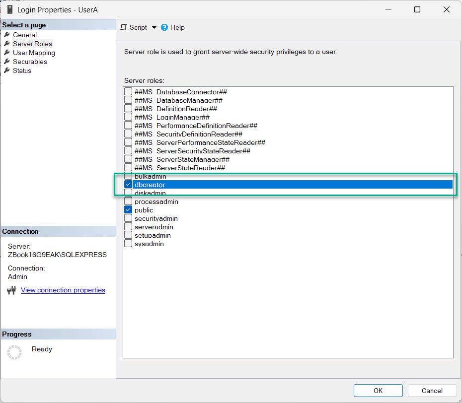Click the connection properties network icon
The image size is (462, 403).
(12, 290)
